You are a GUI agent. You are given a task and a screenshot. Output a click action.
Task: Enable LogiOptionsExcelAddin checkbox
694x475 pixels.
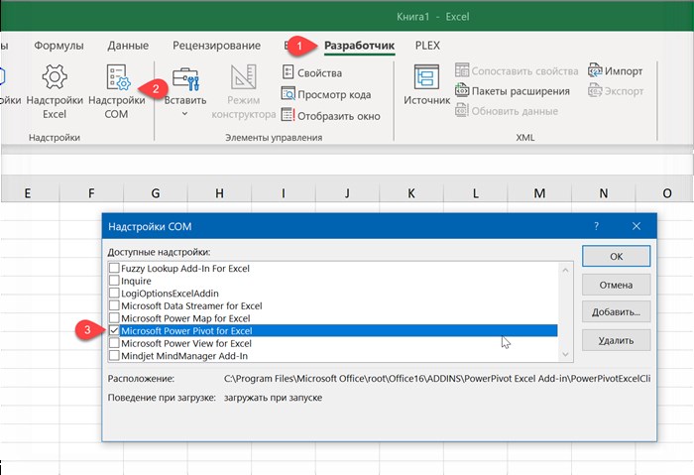click(x=114, y=293)
